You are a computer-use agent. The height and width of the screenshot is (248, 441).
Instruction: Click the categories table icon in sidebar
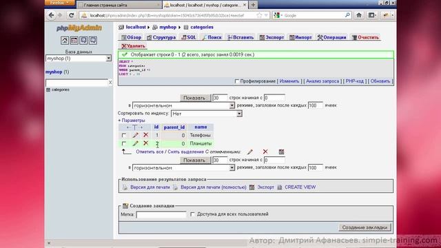point(48,90)
